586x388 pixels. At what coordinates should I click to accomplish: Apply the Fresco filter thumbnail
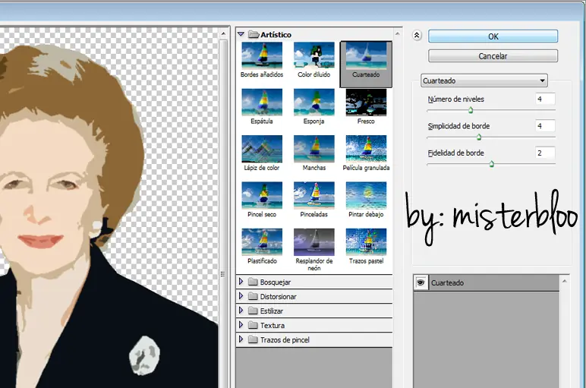(x=366, y=102)
